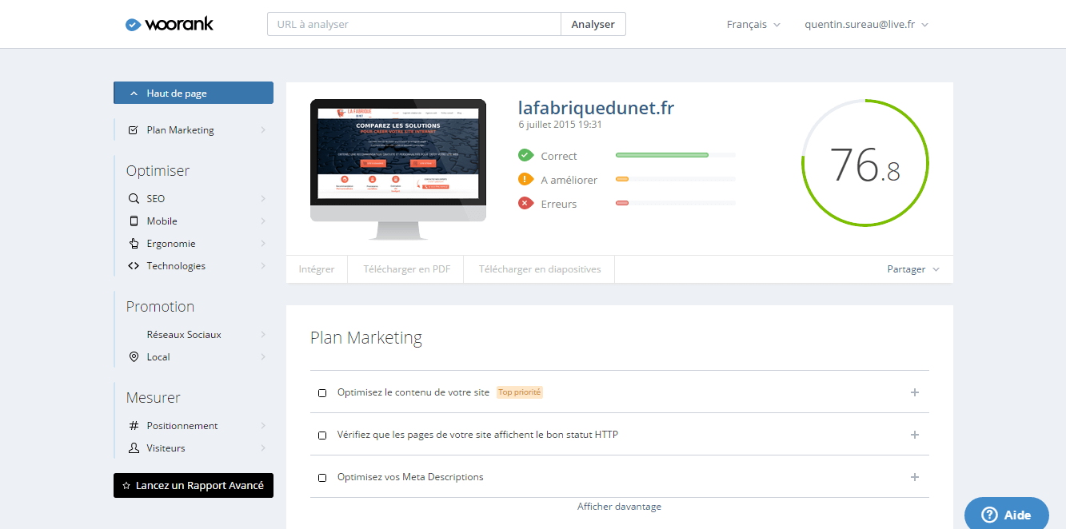Viewport: 1066px width, 529px height.
Task: Open the Technologies section in sidebar
Action: pyautogui.click(x=194, y=266)
